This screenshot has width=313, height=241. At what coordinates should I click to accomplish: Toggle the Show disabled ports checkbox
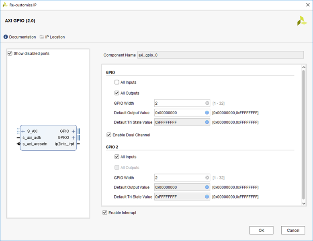10,53
